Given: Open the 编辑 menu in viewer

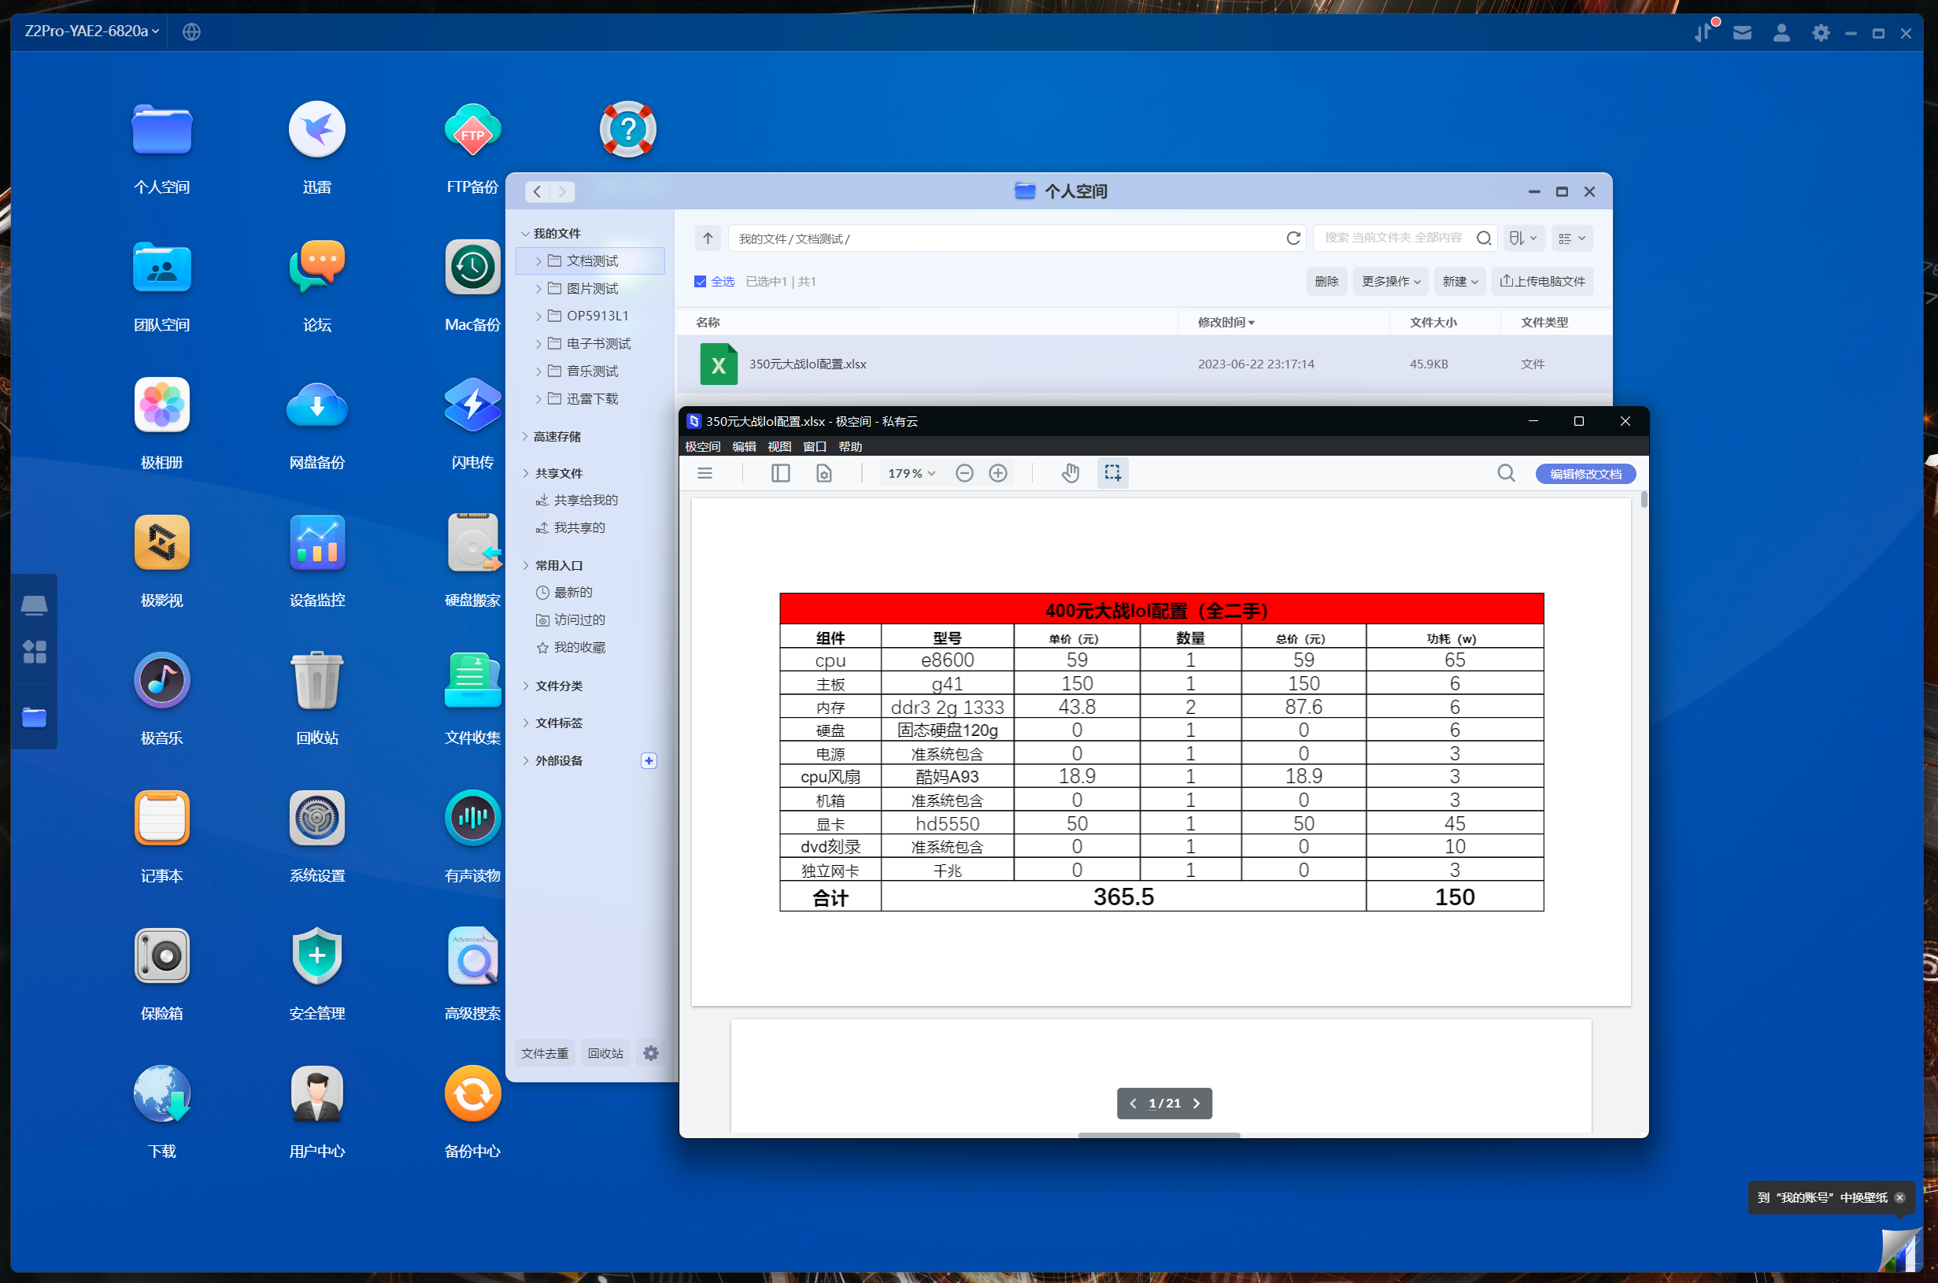Looking at the screenshot, I should (744, 447).
